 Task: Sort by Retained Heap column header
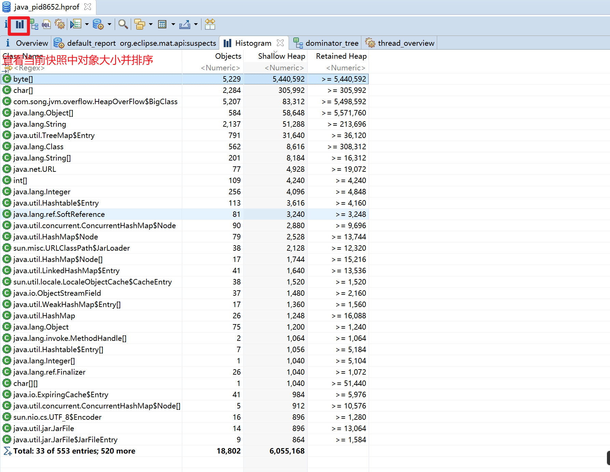tap(341, 56)
